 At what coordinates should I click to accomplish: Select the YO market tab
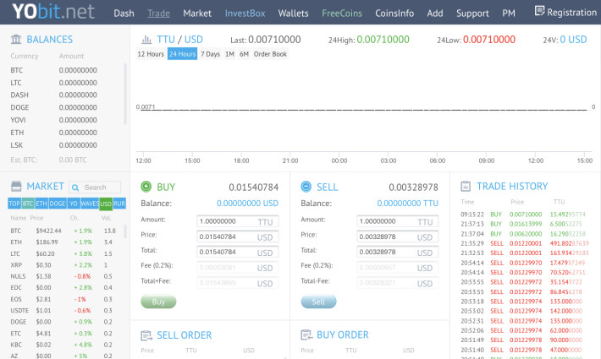(x=74, y=204)
